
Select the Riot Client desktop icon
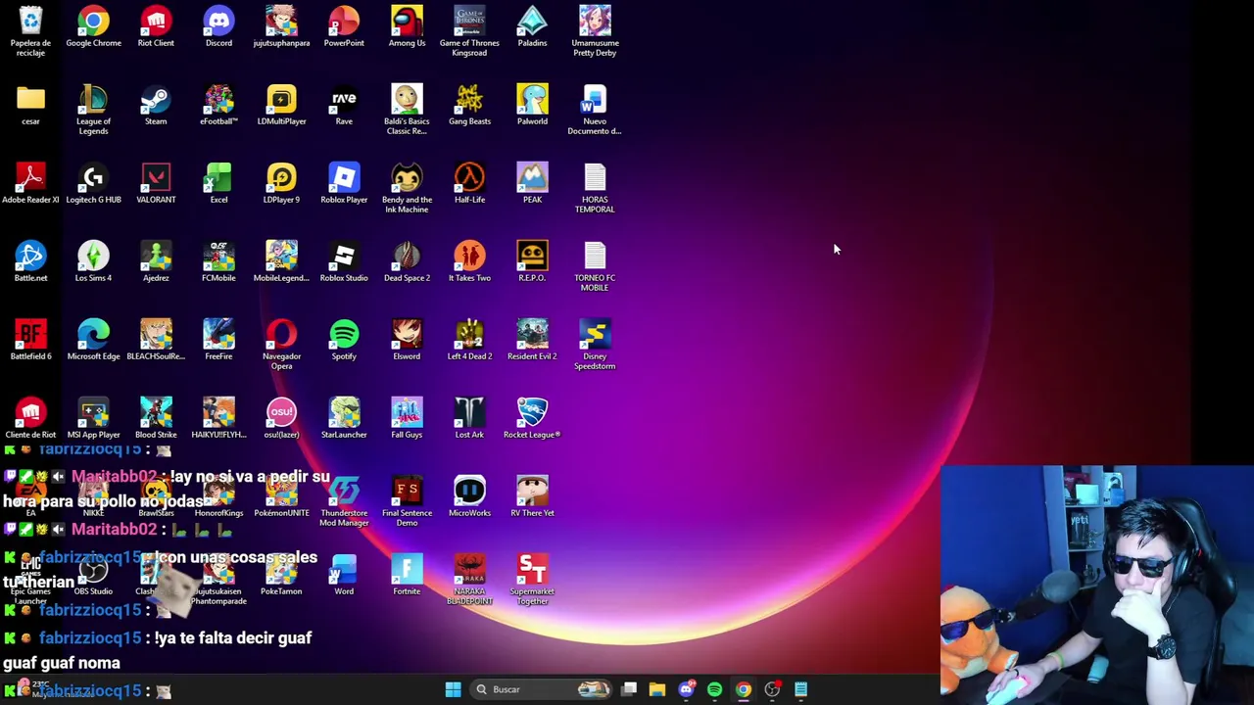pyautogui.click(x=156, y=26)
